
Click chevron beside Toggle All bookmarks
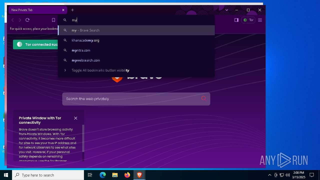pyautogui.click(x=65, y=70)
